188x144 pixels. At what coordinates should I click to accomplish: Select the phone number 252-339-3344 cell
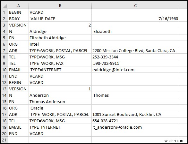pos(135,57)
